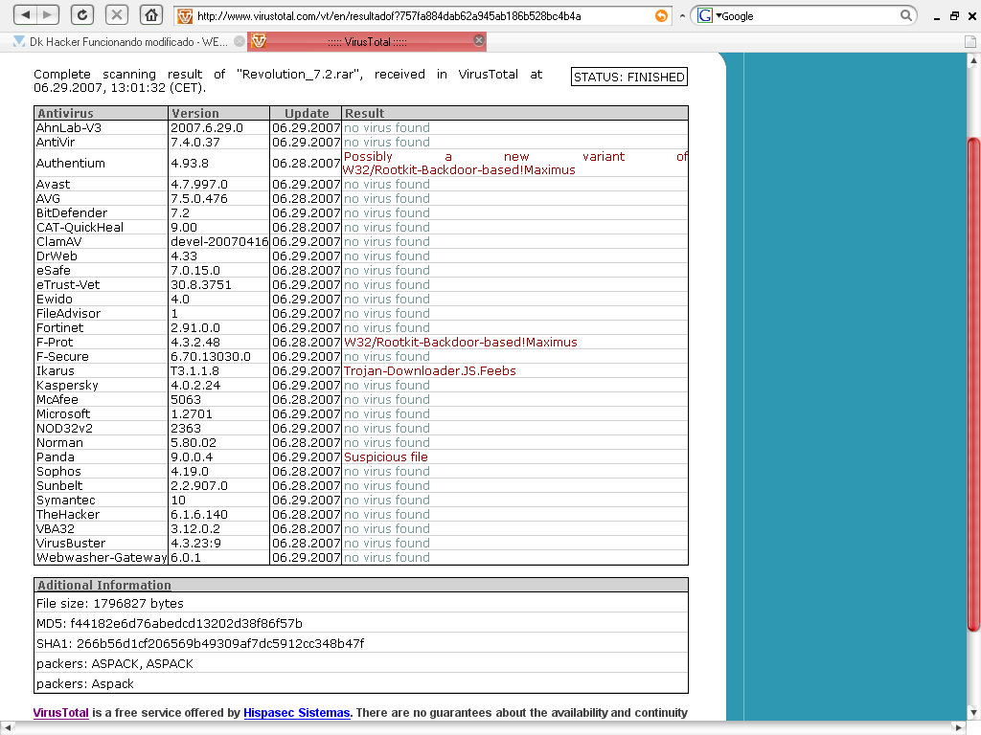Click the VirusTotal favicon in address bar

(x=185, y=15)
